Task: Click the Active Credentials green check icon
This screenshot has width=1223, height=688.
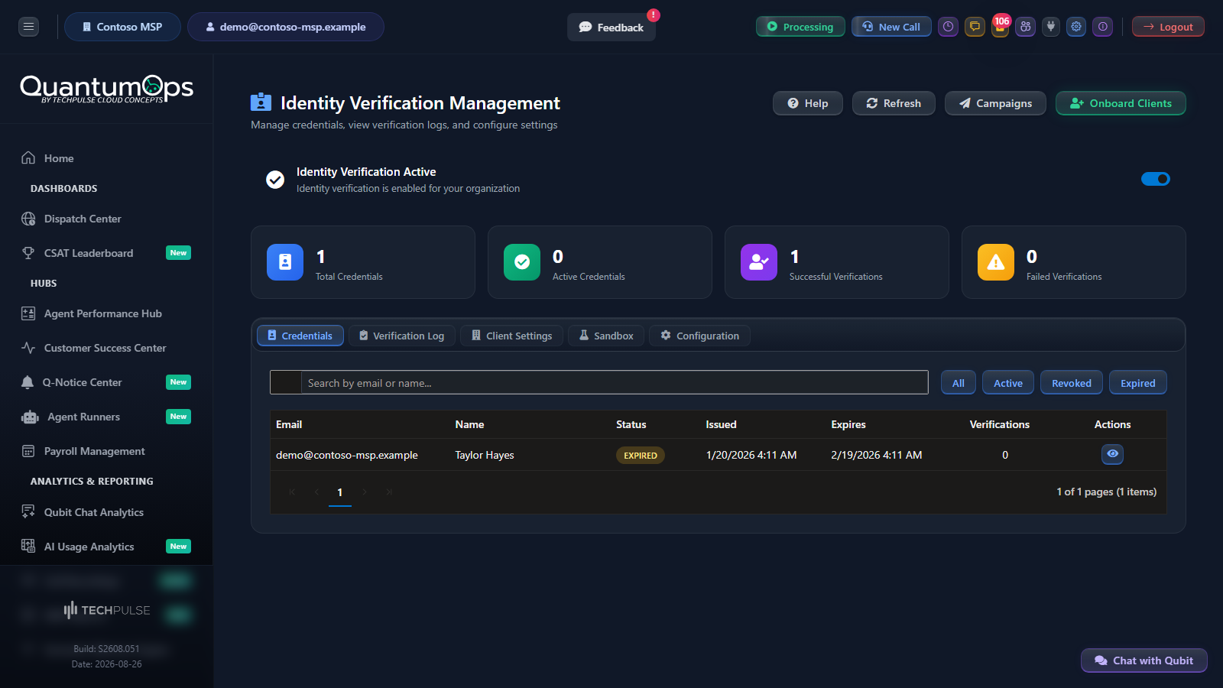Action: pos(522,262)
